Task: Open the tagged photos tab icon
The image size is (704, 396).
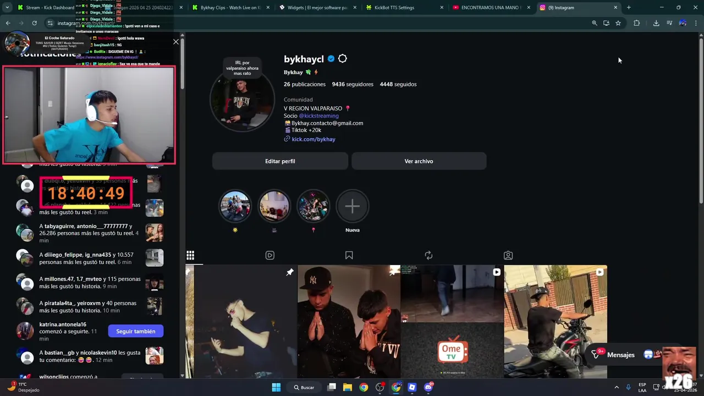Action: (508, 255)
